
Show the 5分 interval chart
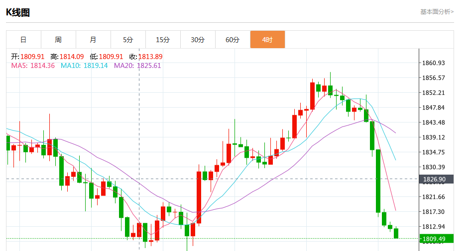[x=128, y=40]
